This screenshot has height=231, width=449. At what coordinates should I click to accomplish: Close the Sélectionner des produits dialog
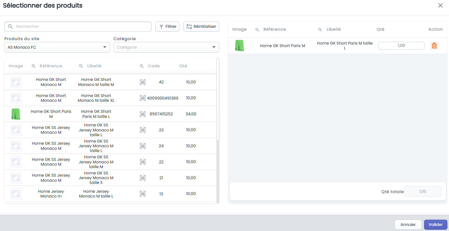click(x=440, y=5)
